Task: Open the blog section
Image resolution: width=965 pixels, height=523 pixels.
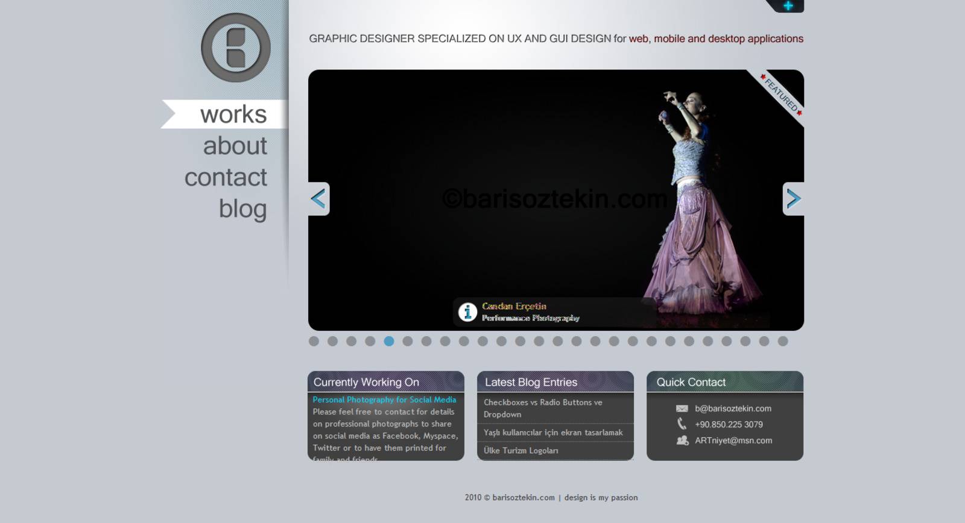Action: pos(242,209)
